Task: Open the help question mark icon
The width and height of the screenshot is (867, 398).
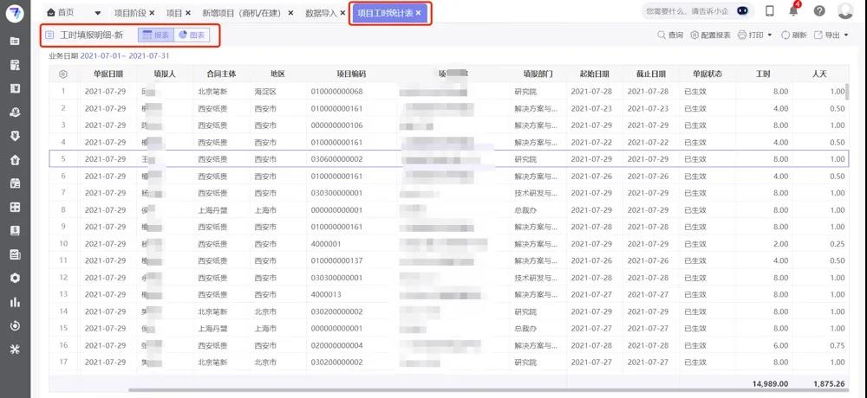Action: pos(819,11)
